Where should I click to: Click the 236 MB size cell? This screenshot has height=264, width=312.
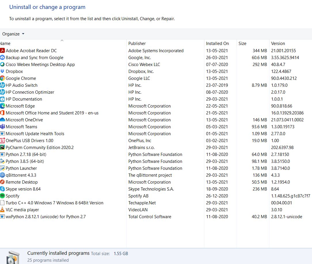260,189
